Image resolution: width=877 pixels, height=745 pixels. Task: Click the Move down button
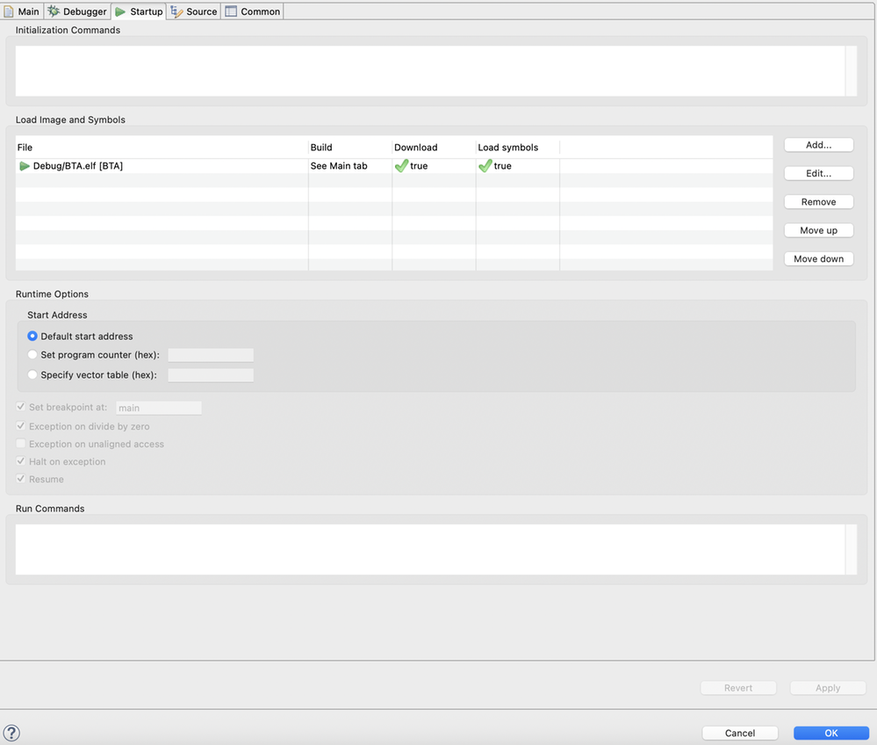(x=819, y=259)
